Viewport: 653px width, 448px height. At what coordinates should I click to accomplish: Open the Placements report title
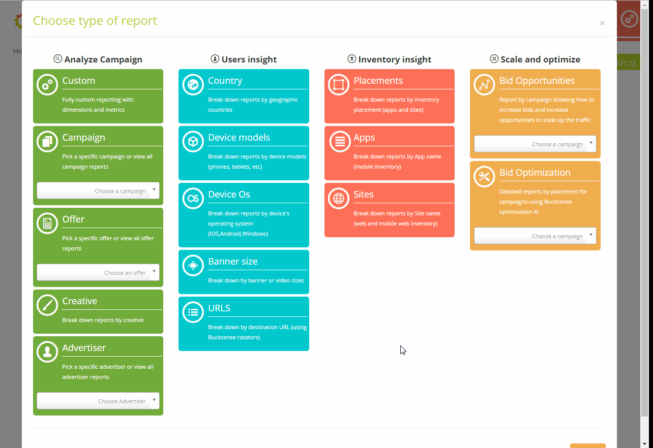coord(378,81)
